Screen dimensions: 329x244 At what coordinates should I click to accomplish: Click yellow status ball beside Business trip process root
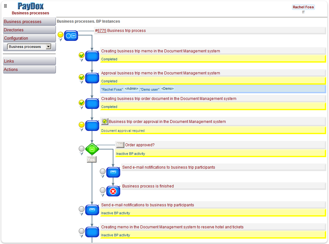pos(60,34)
